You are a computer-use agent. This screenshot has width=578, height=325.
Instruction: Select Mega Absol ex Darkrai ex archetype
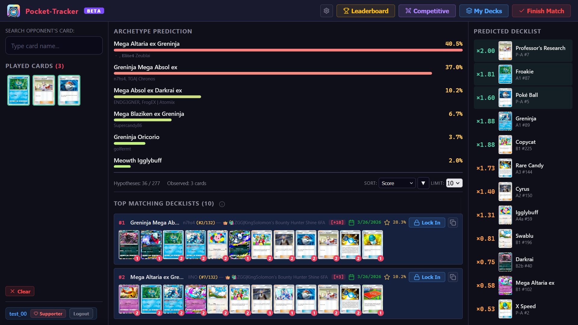[148, 90]
